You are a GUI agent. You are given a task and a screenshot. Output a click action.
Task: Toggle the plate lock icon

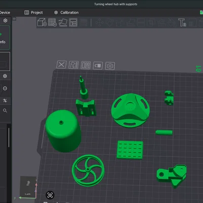click(x=98, y=65)
